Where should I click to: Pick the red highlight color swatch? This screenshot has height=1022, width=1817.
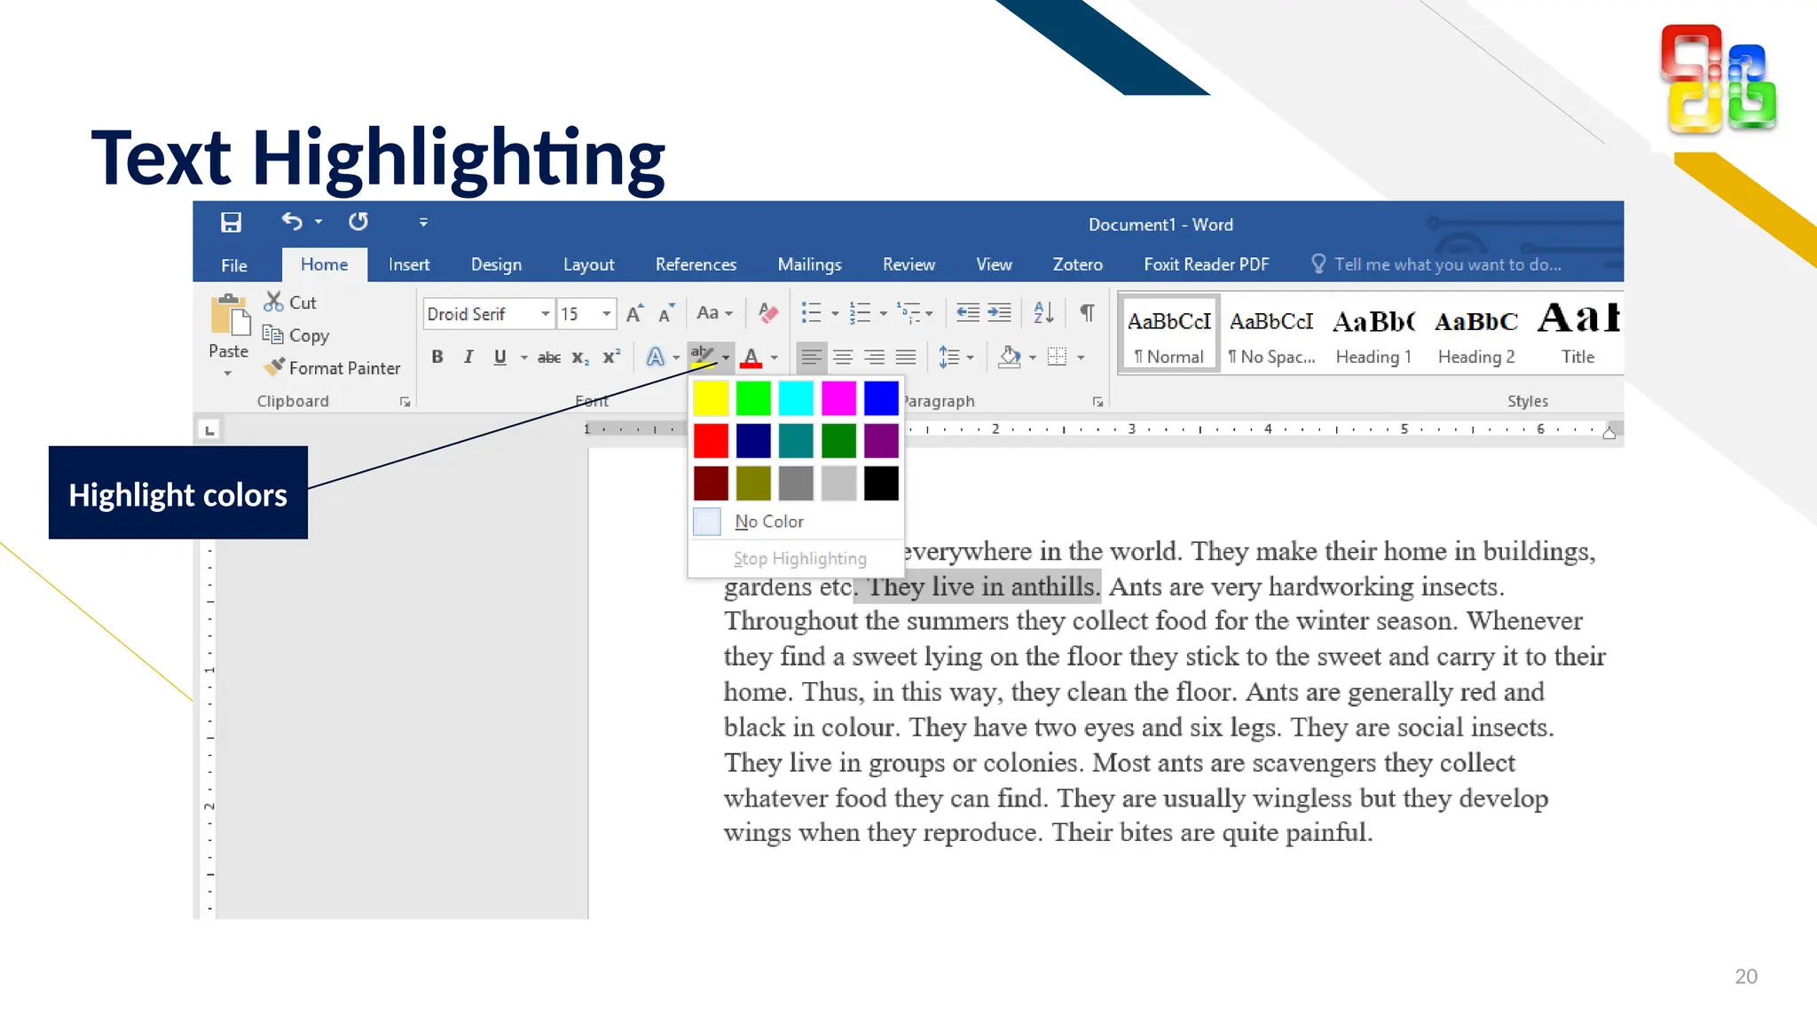tap(711, 441)
